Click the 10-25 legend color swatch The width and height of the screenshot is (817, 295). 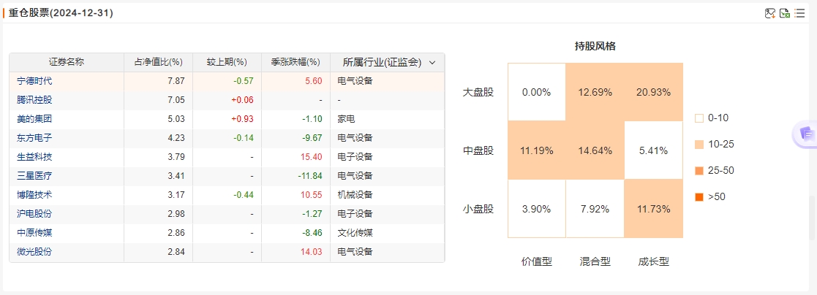[x=699, y=145]
